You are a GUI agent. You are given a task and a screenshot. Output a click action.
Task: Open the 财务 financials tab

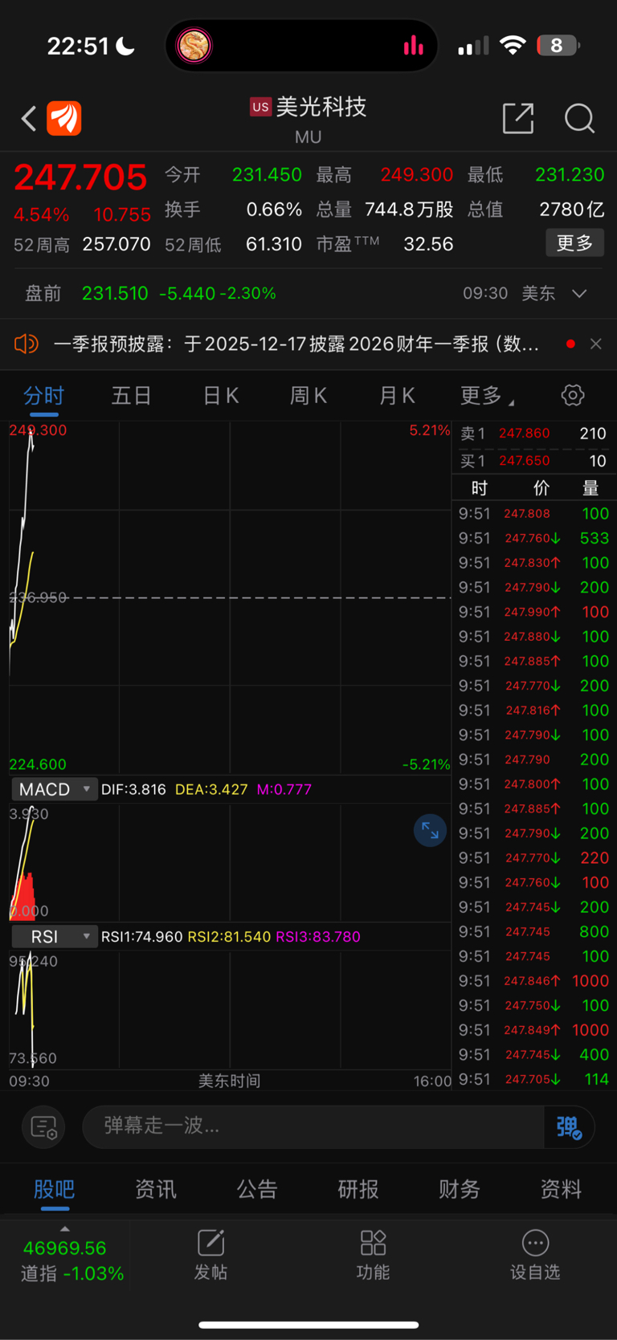click(460, 1189)
